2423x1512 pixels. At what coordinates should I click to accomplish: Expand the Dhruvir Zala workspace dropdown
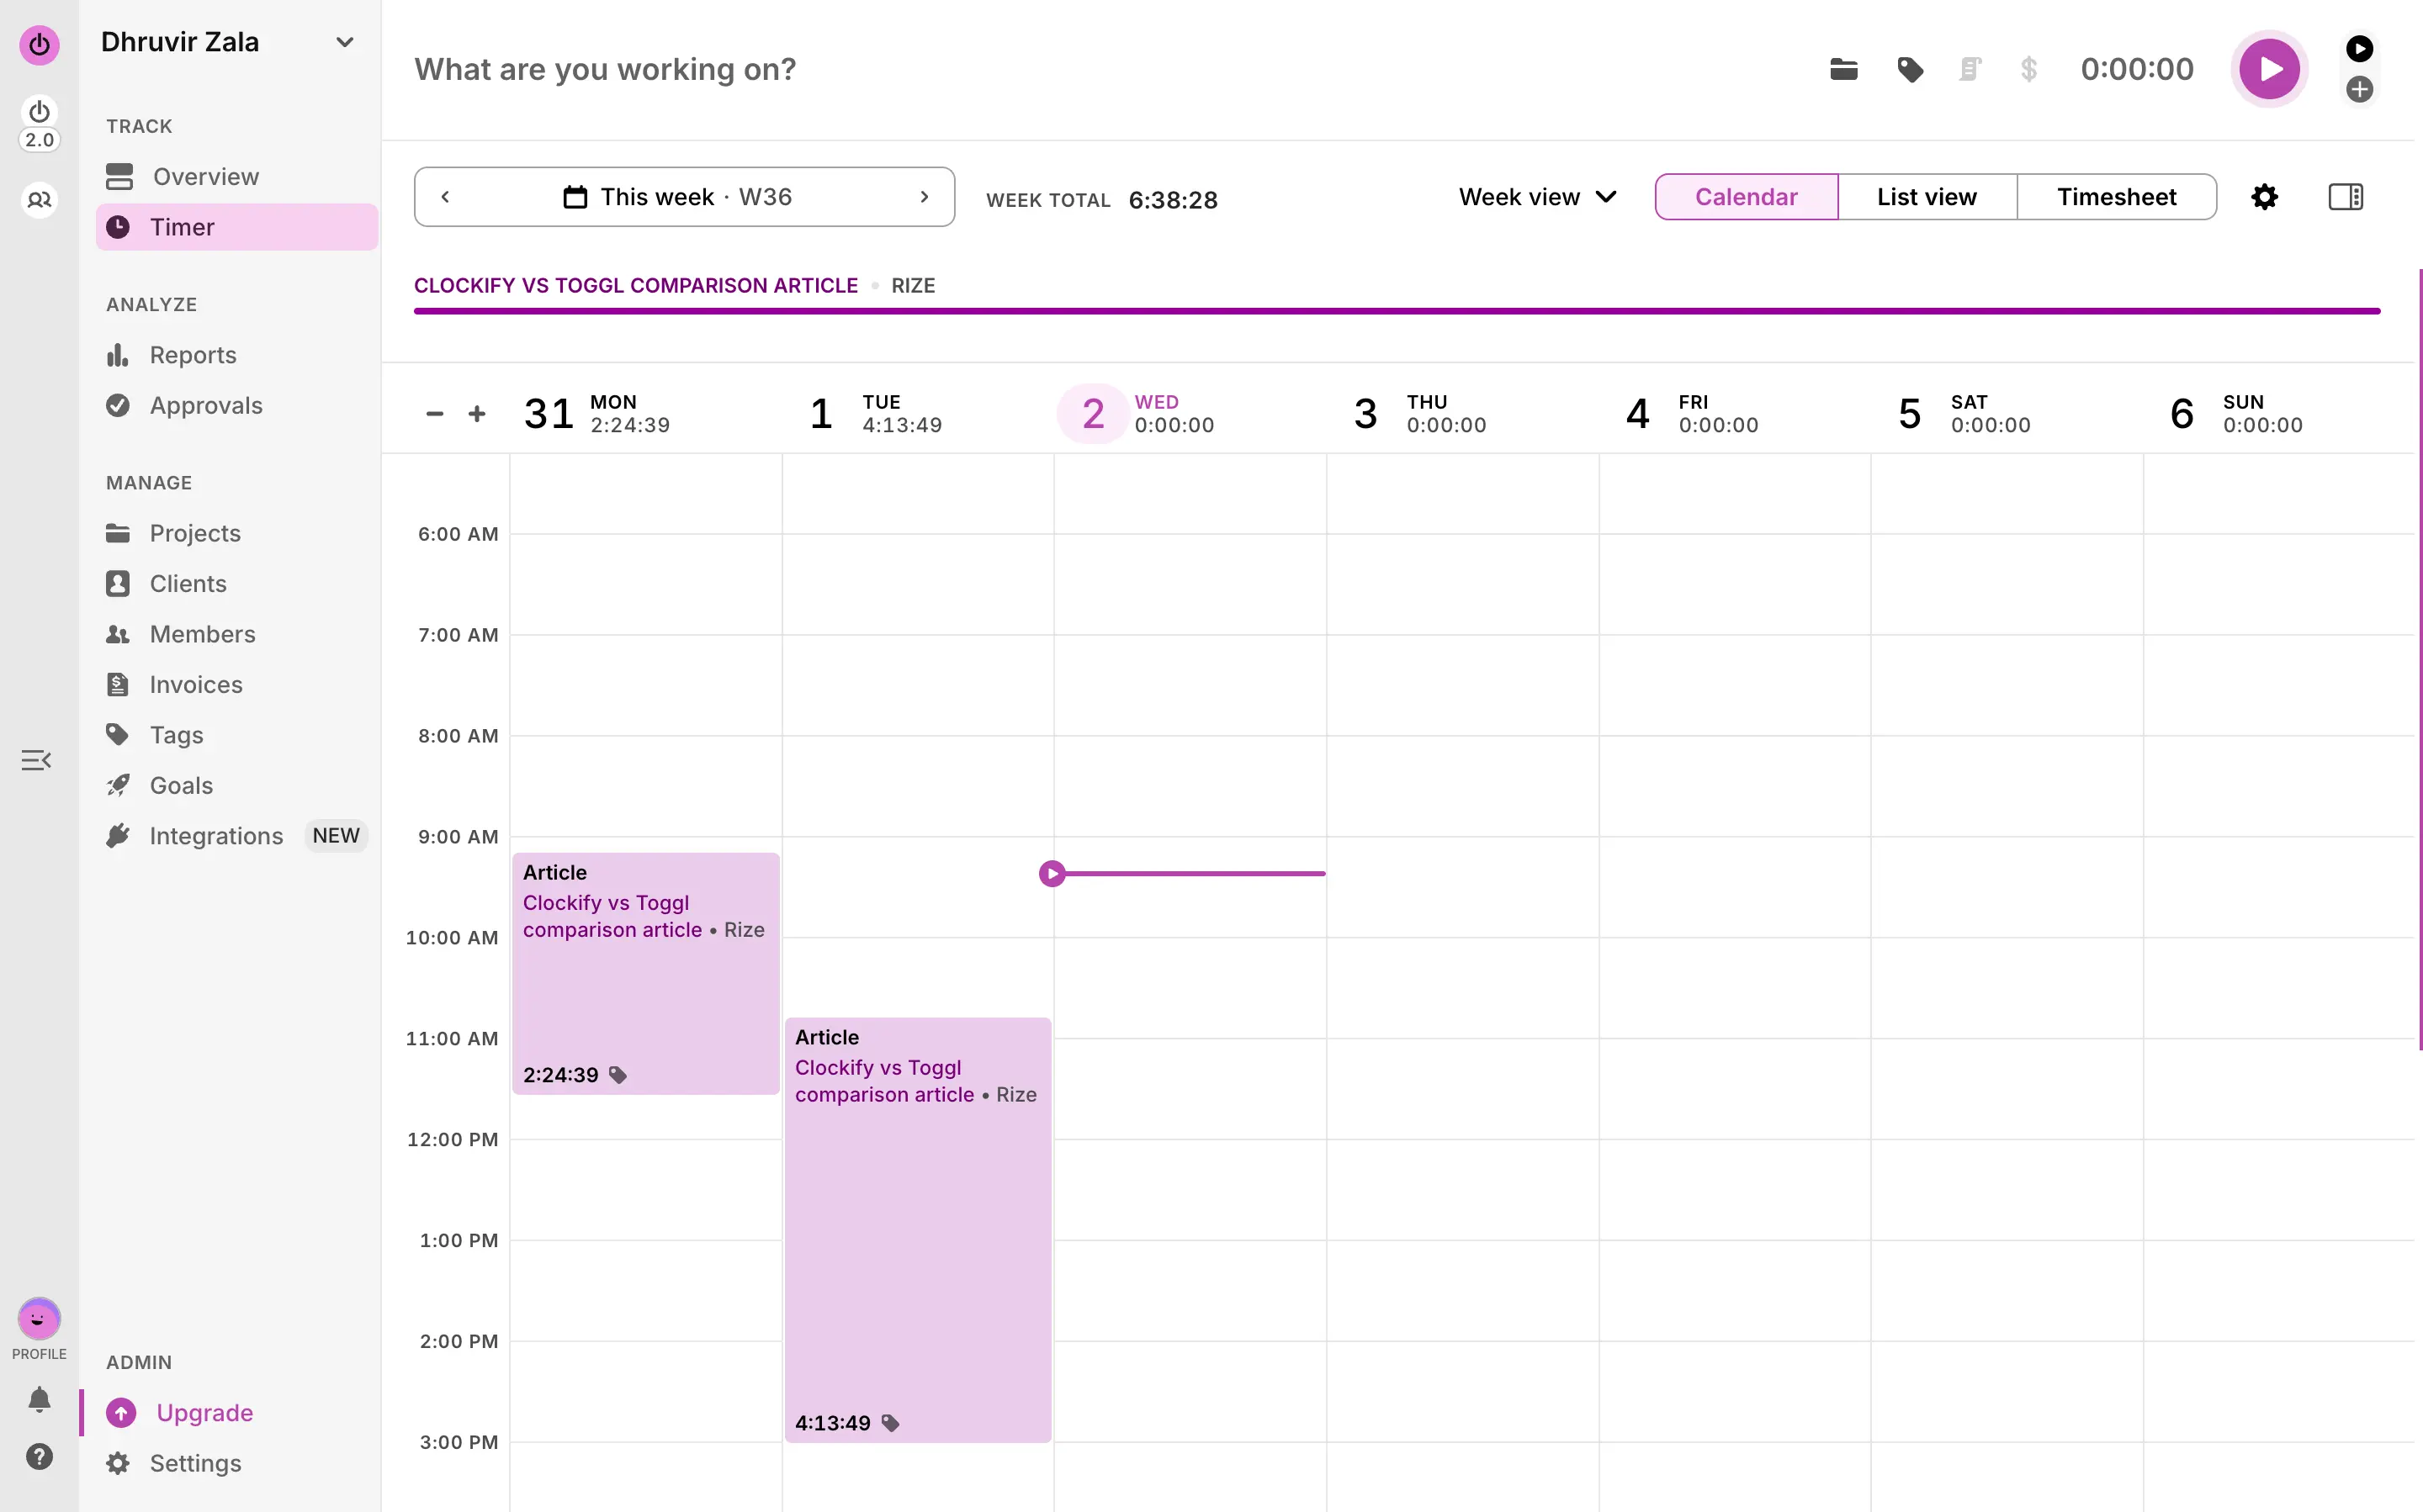point(344,42)
